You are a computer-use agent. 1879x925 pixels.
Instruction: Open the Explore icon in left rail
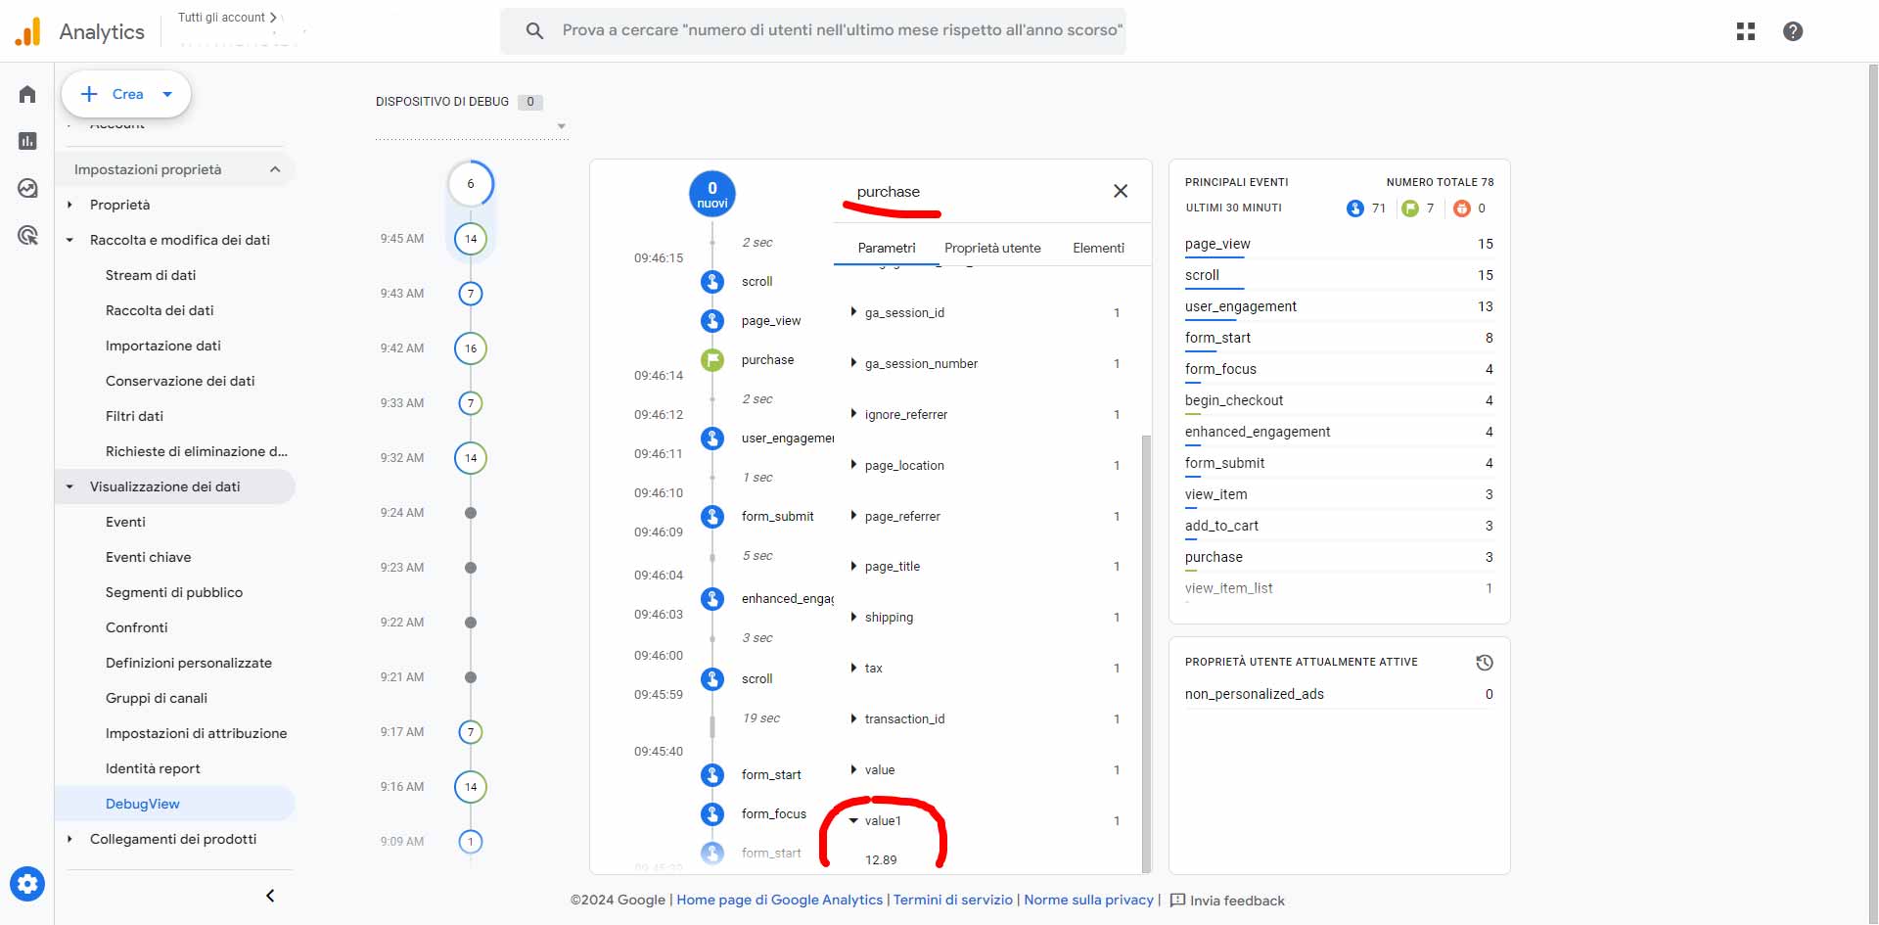click(27, 188)
